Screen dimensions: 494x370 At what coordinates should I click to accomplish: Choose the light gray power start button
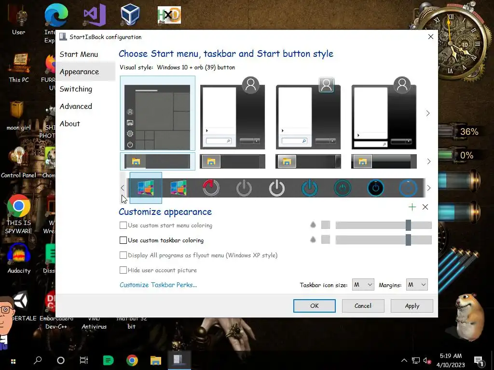click(276, 188)
